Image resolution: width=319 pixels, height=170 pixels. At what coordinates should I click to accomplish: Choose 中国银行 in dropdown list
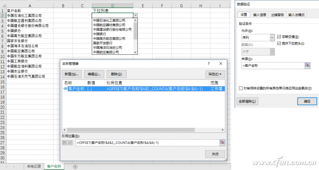click(x=113, y=34)
